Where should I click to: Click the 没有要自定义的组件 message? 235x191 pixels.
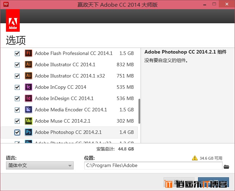166,60
